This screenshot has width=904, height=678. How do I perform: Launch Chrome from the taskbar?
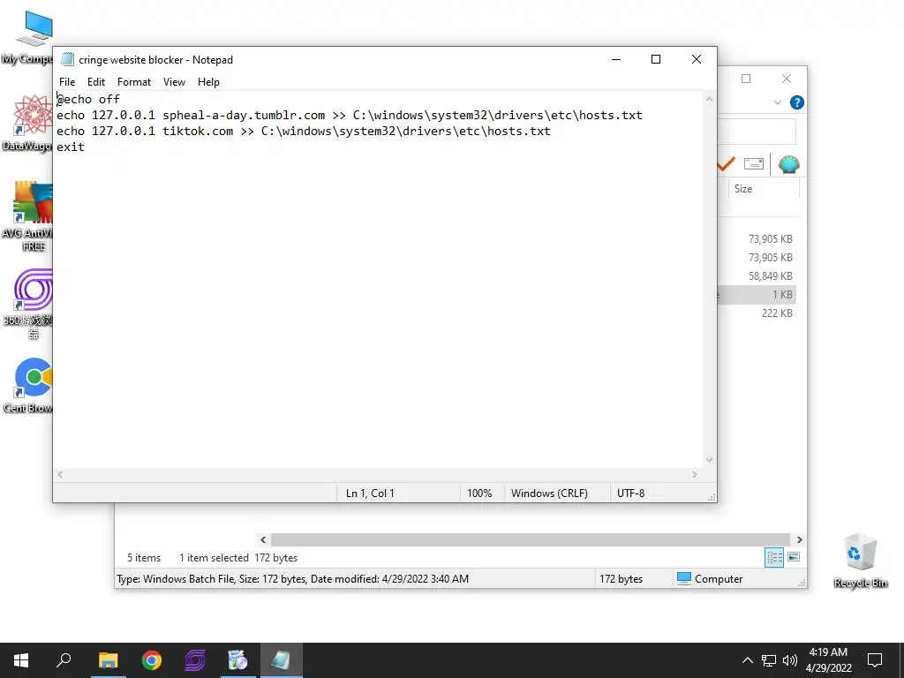(152, 660)
